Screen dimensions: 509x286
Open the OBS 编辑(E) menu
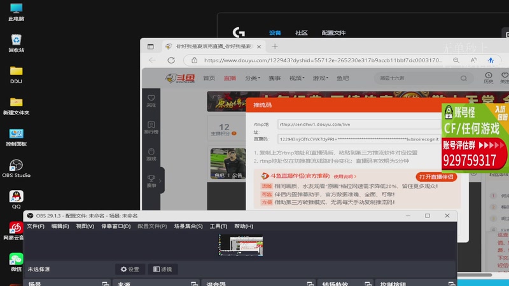coord(60,226)
